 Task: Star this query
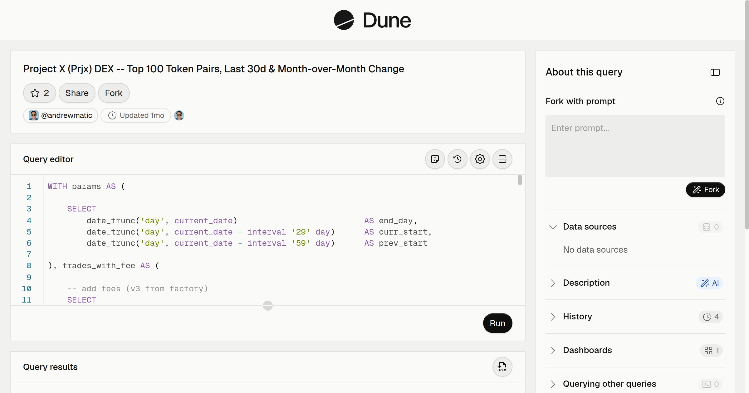click(x=40, y=93)
